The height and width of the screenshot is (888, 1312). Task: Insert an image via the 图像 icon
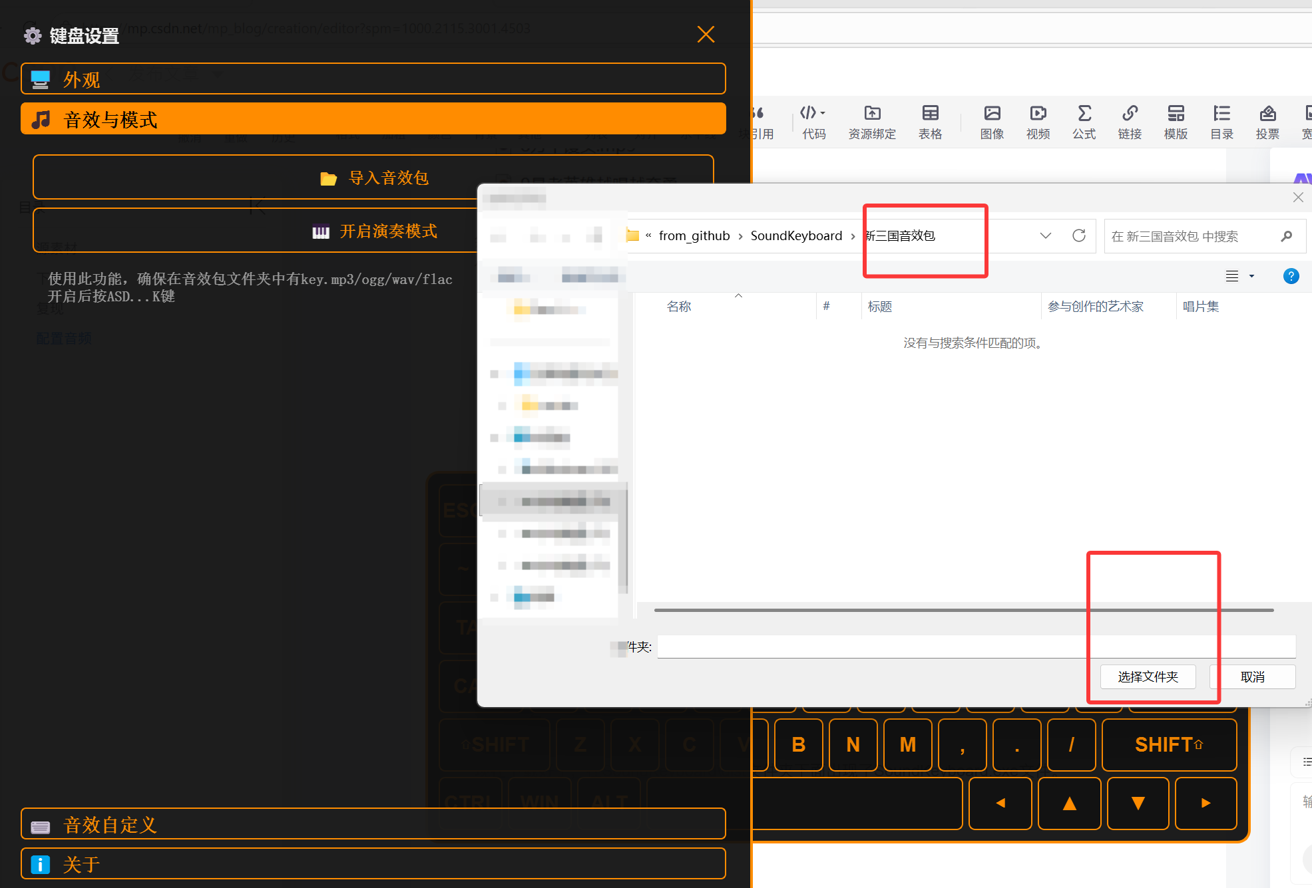[992, 122]
